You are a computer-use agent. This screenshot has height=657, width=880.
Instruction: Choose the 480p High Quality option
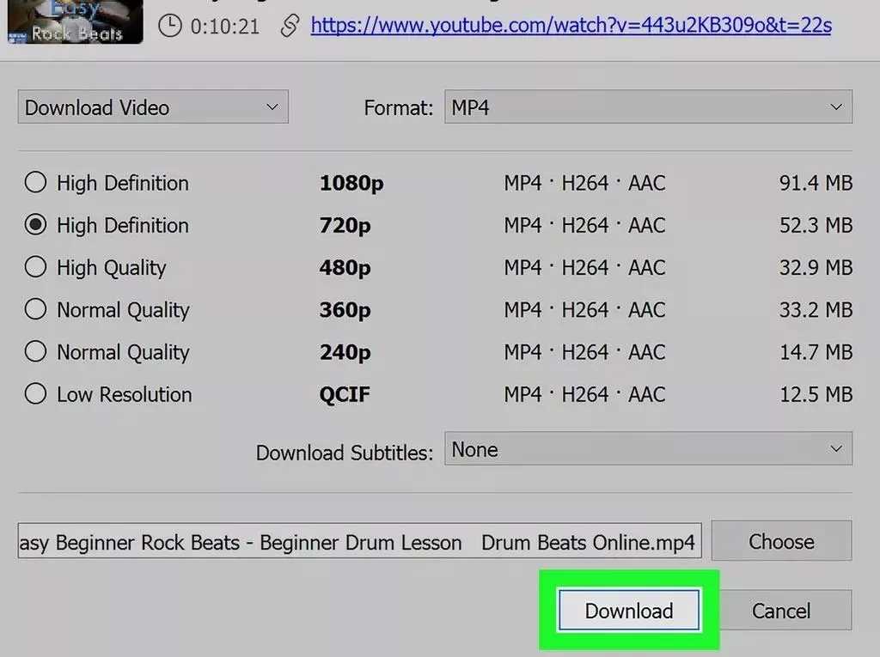click(x=35, y=267)
